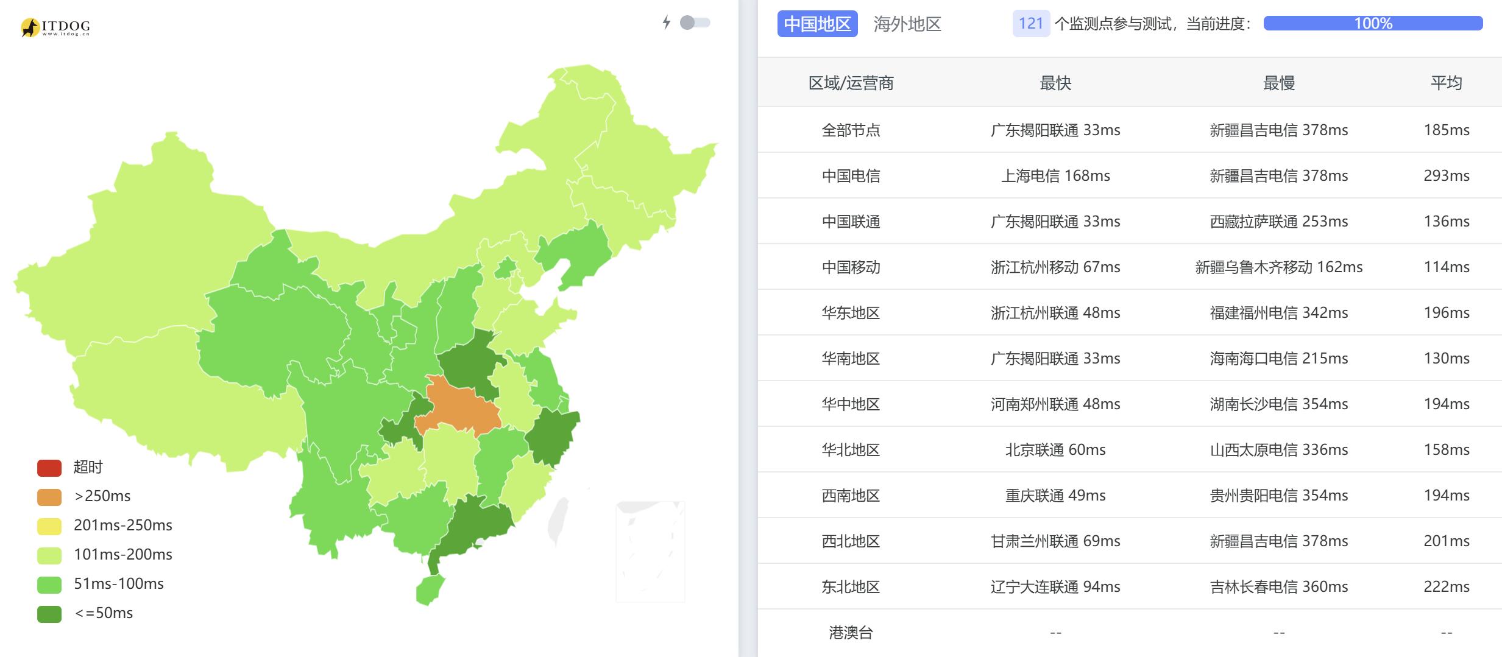Image resolution: width=1502 pixels, height=657 pixels.
Task: Click the ITDOG logo
Action: click(x=55, y=27)
